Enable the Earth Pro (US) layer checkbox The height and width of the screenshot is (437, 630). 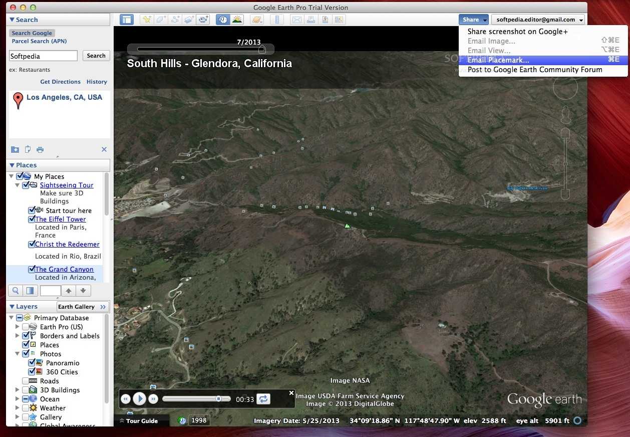point(26,327)
